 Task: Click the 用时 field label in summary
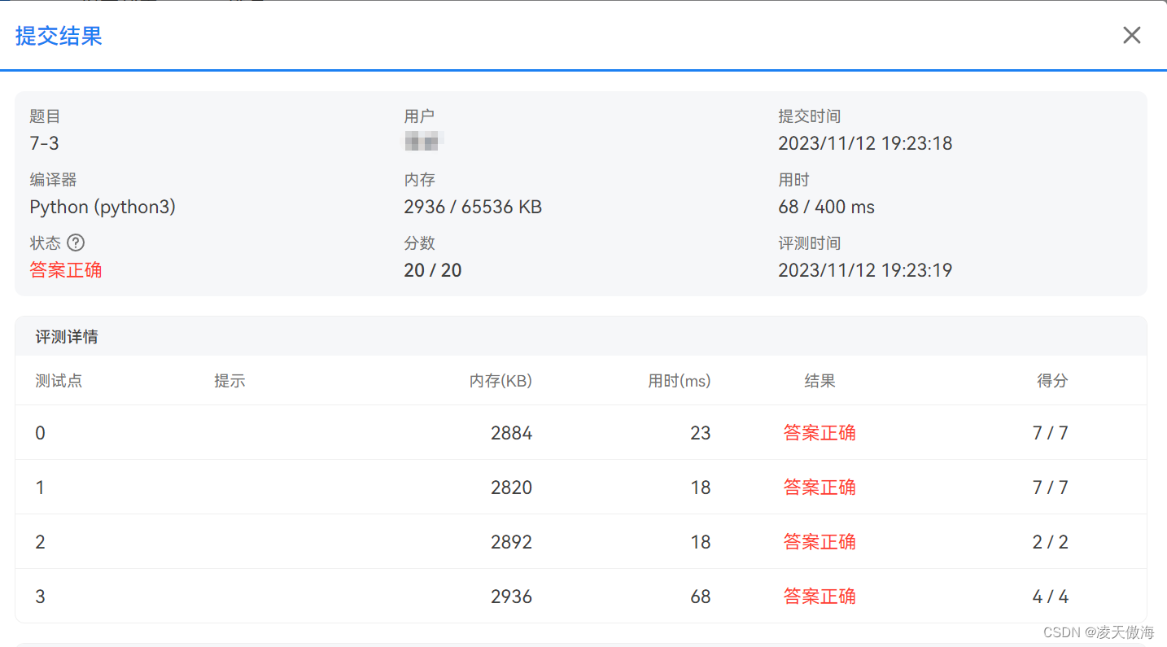pyautogui.click(x=793, y=180)
